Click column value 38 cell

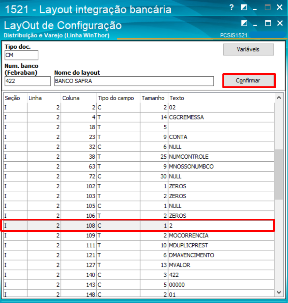pyautogui.click(x=79, y=157)
